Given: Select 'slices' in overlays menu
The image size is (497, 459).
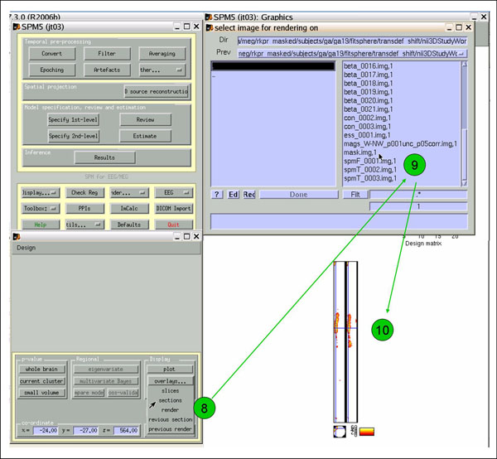Looking at the screenshot, I should 170,390.
